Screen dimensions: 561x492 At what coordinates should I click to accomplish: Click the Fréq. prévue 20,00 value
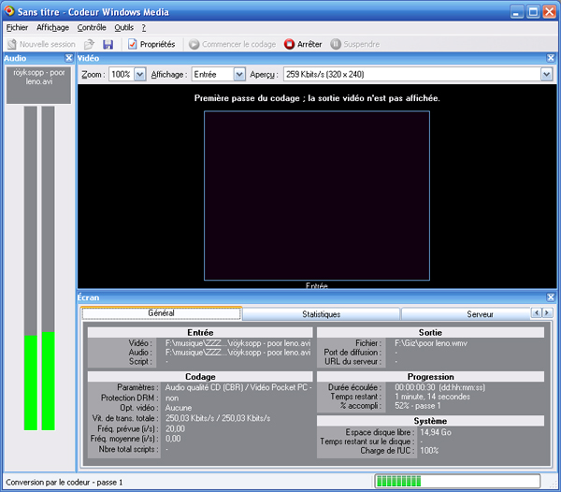point(175,428)
